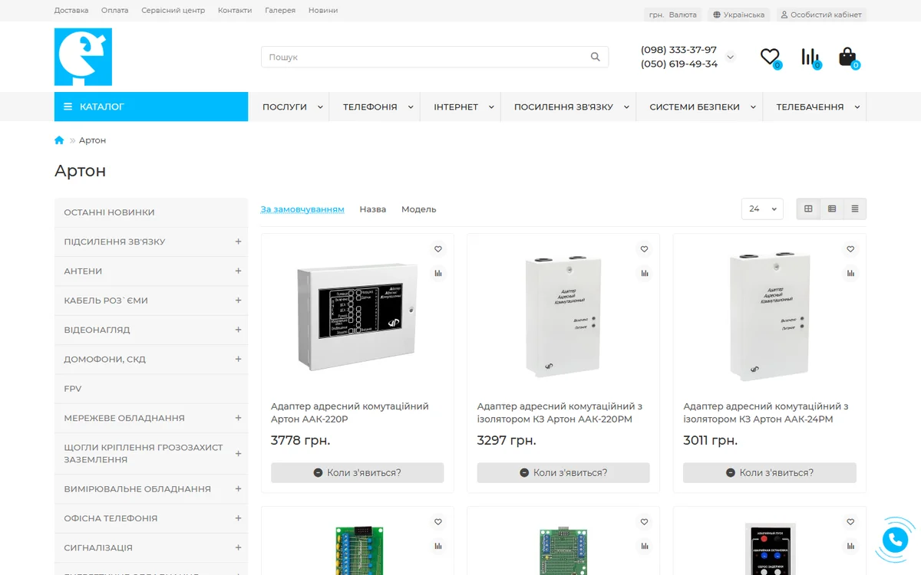Image resolution: width=921 pixels, height=575 pixels.
Task: Click the hamburger icon beside КАТАЛОГ
Action: tap(68, 107)
